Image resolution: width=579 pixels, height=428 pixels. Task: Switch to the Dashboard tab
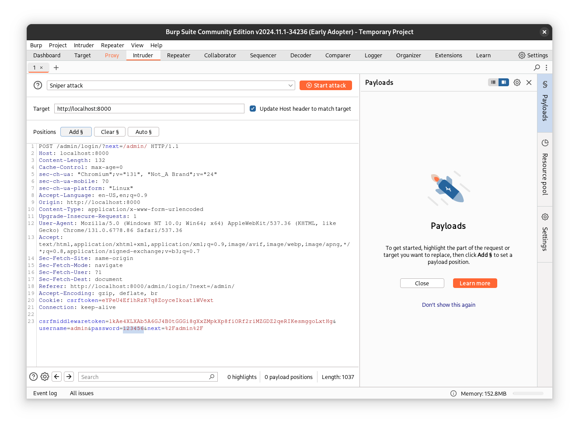(x=47, y=56)
